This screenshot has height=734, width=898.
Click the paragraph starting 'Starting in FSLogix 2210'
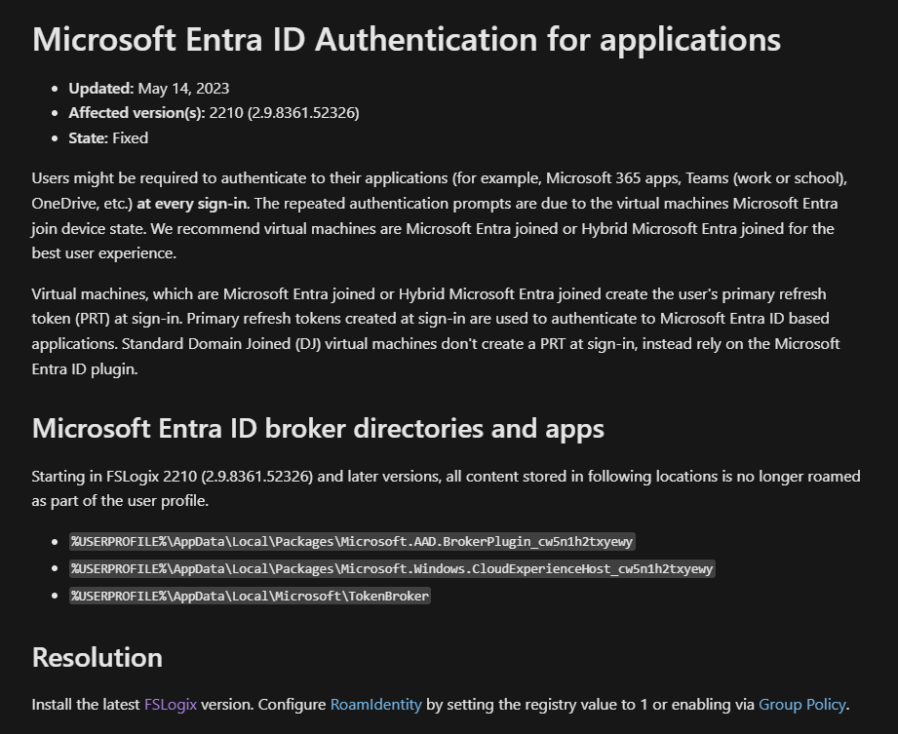(447, 488)
